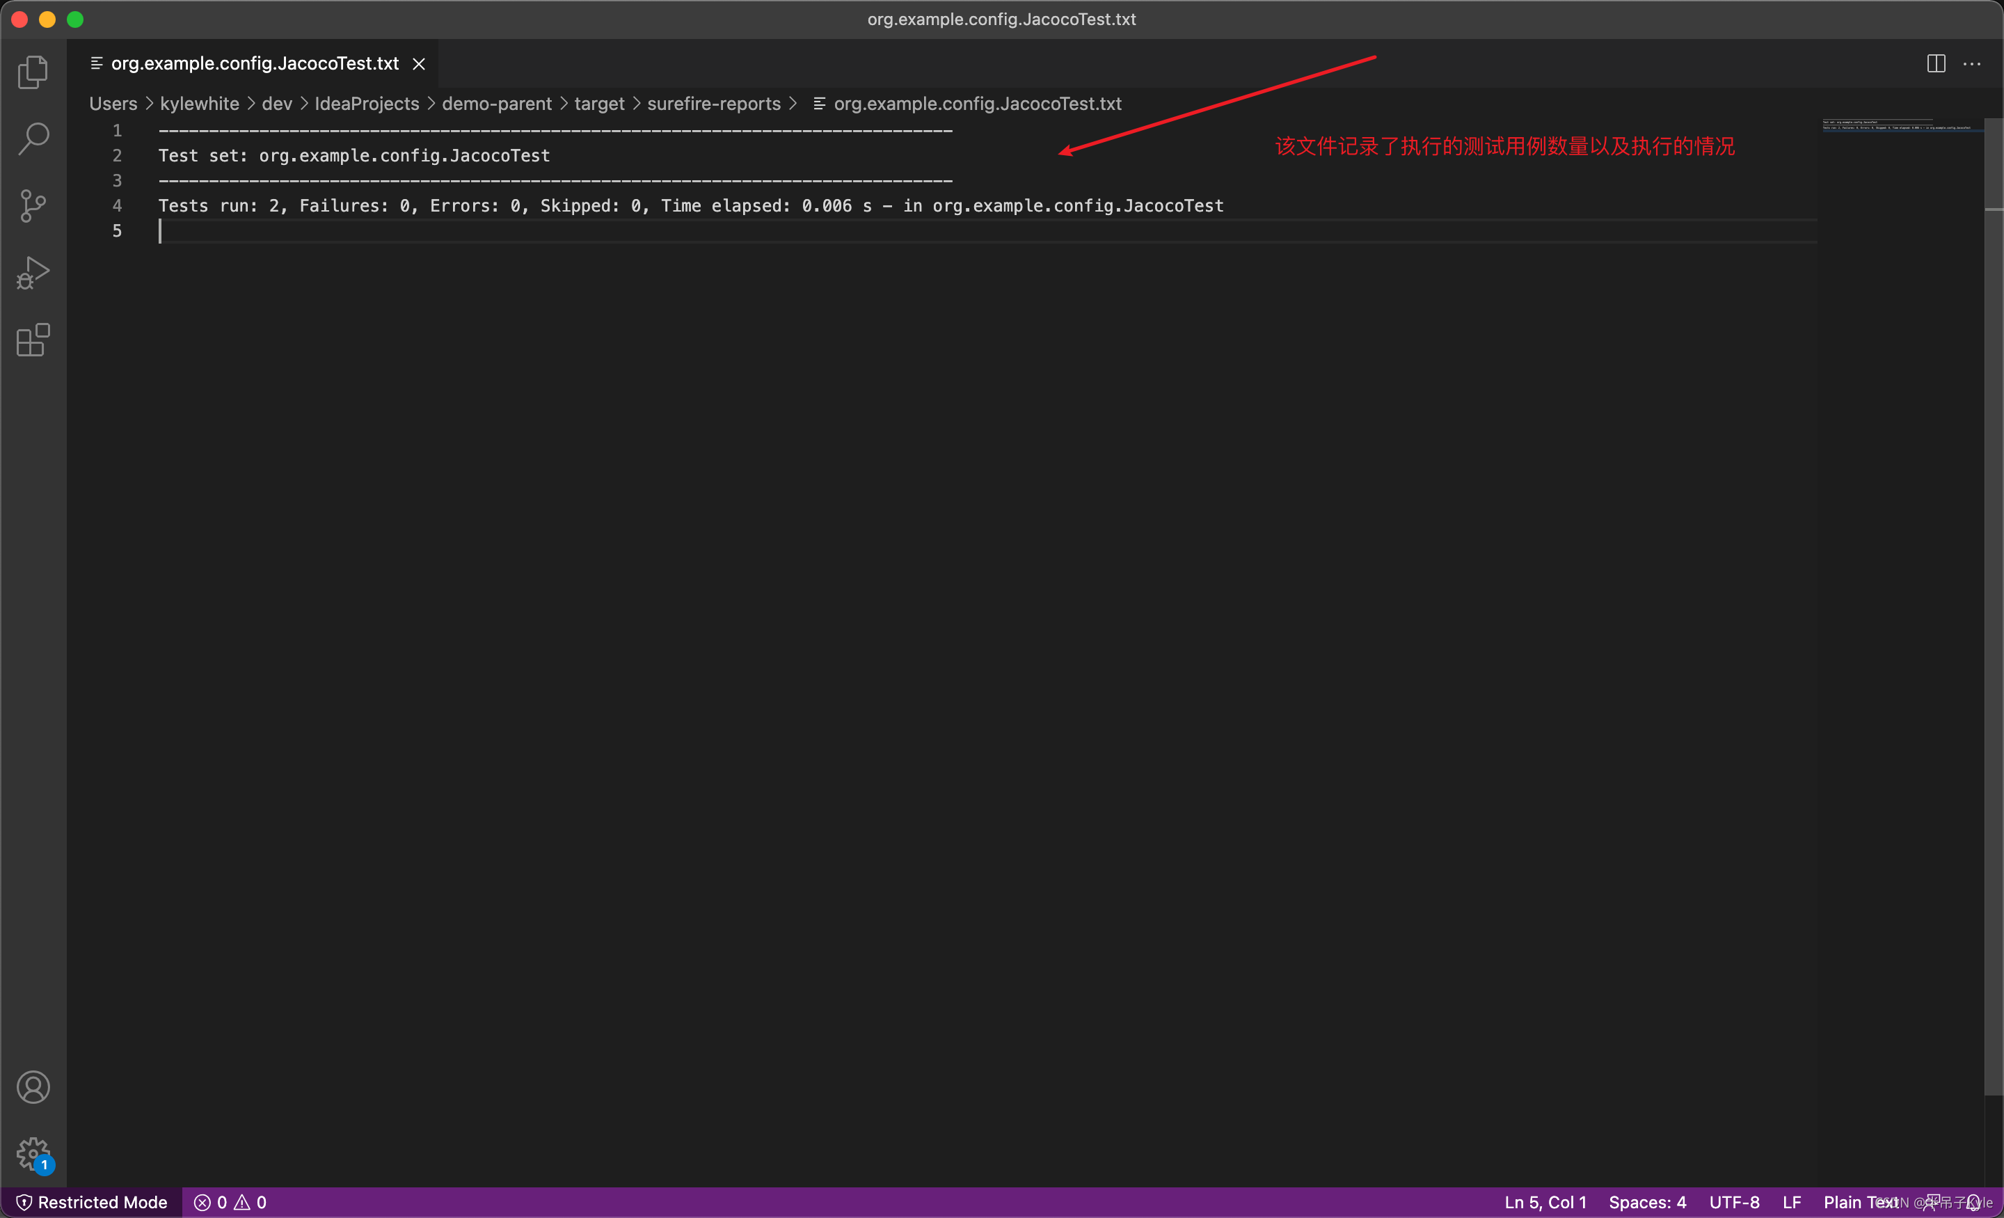Change file encoding UTF-8

(x=1735, y=1202)
